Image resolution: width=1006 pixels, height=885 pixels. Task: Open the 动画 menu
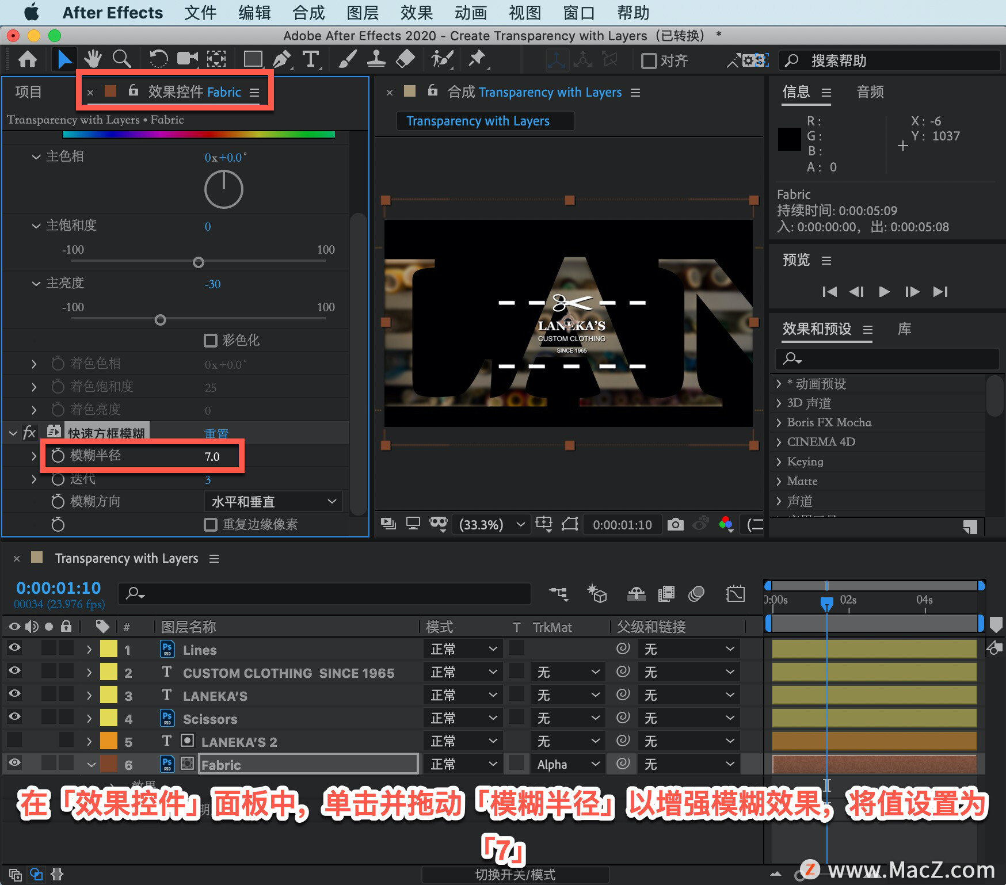471,13
